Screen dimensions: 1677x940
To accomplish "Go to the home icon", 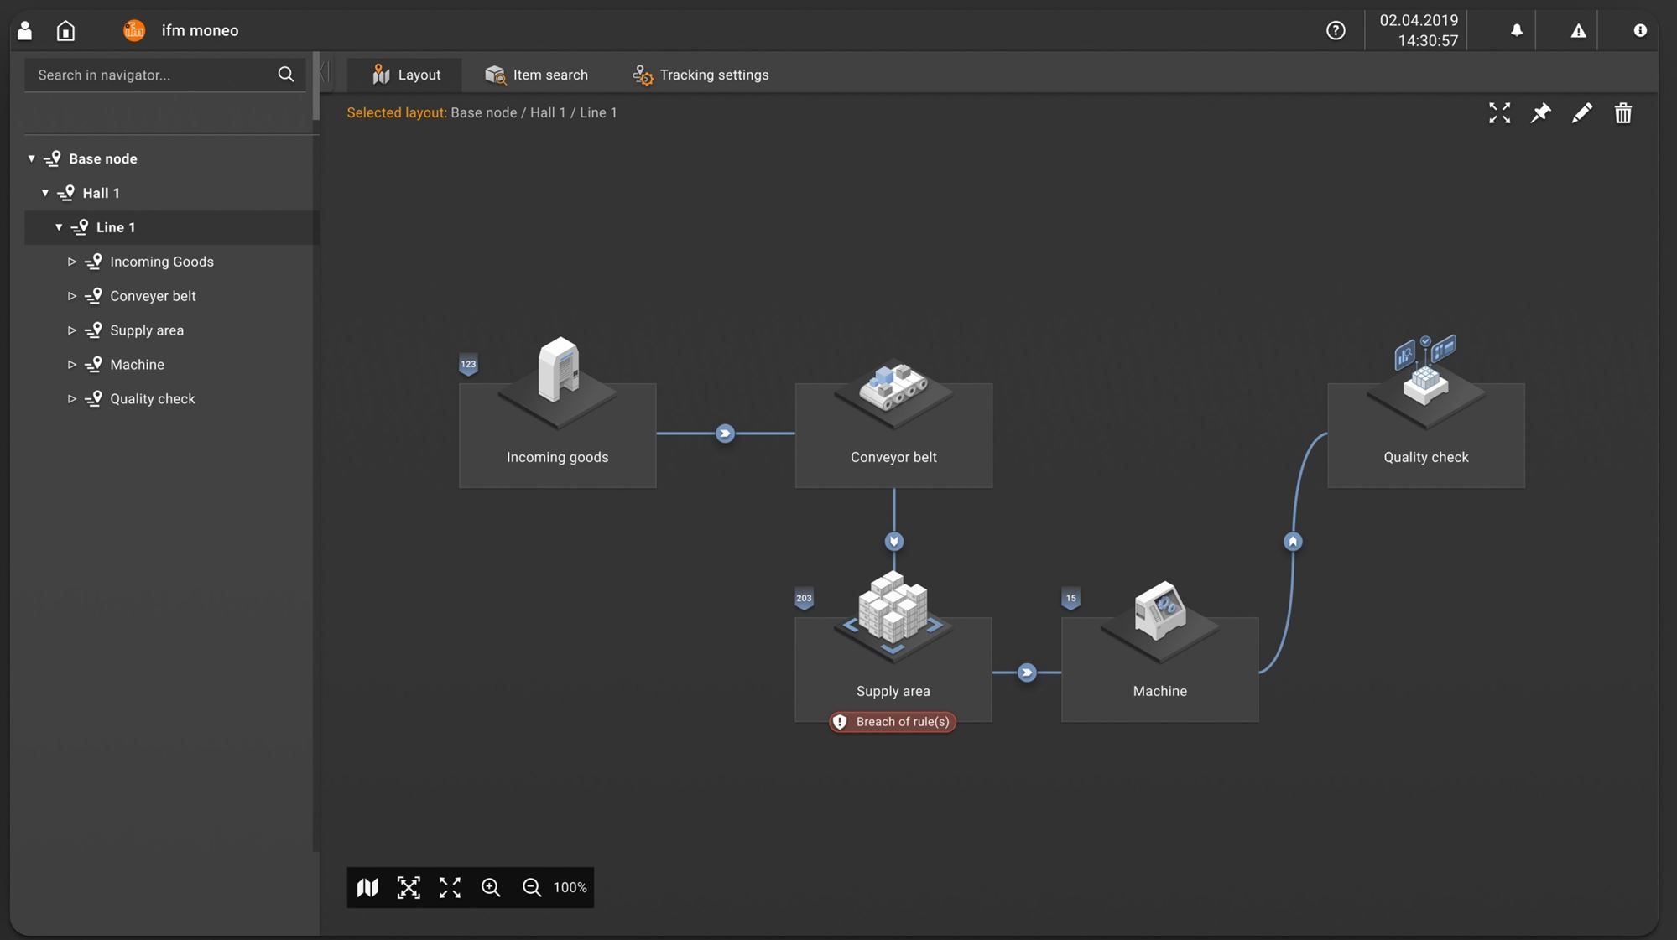I will 65,31.
